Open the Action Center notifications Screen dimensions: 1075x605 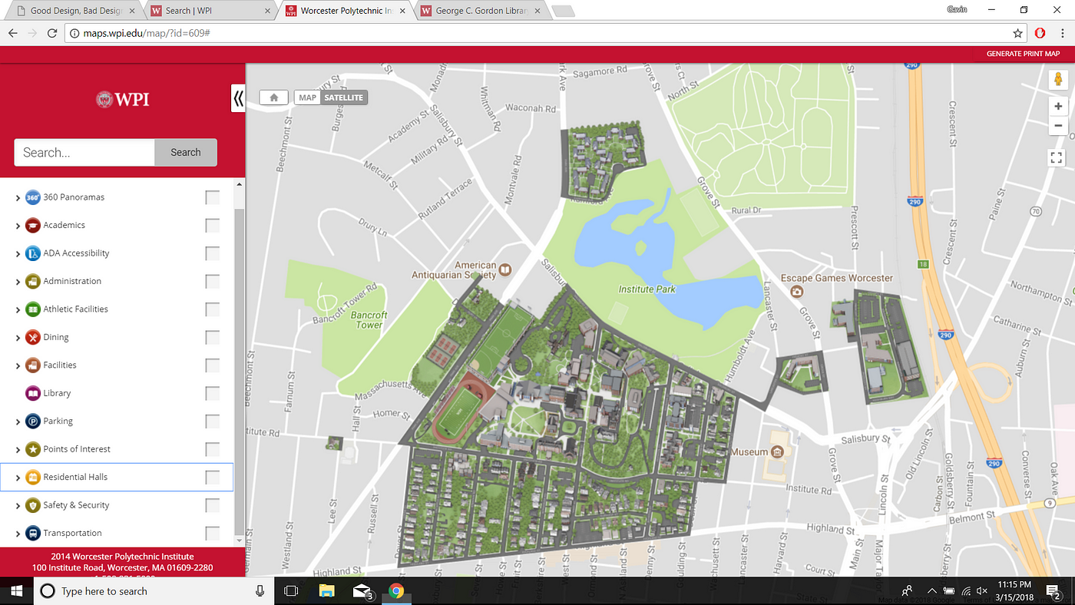[x=1053, y=591]
